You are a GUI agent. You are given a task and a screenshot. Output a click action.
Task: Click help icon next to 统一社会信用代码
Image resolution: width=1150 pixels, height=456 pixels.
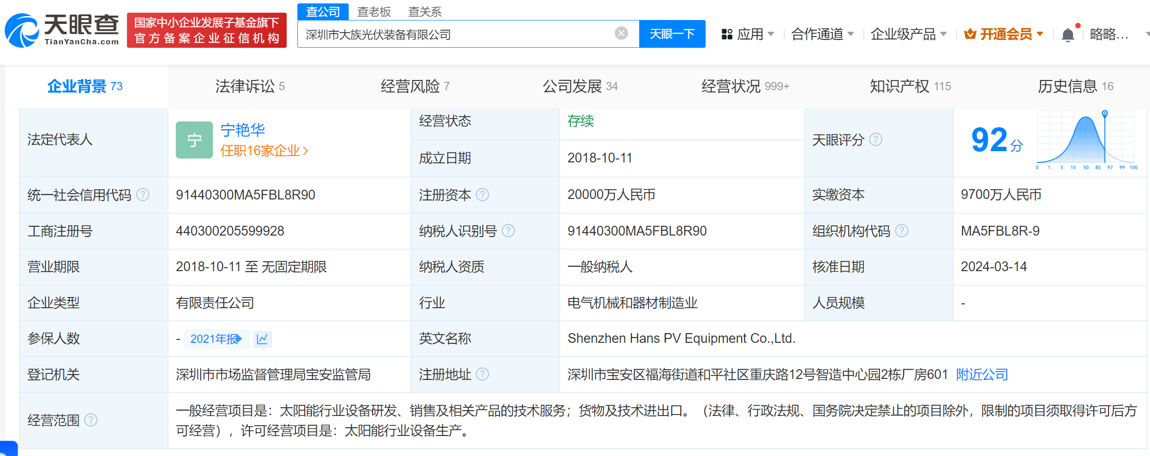[x=143, y=195]
